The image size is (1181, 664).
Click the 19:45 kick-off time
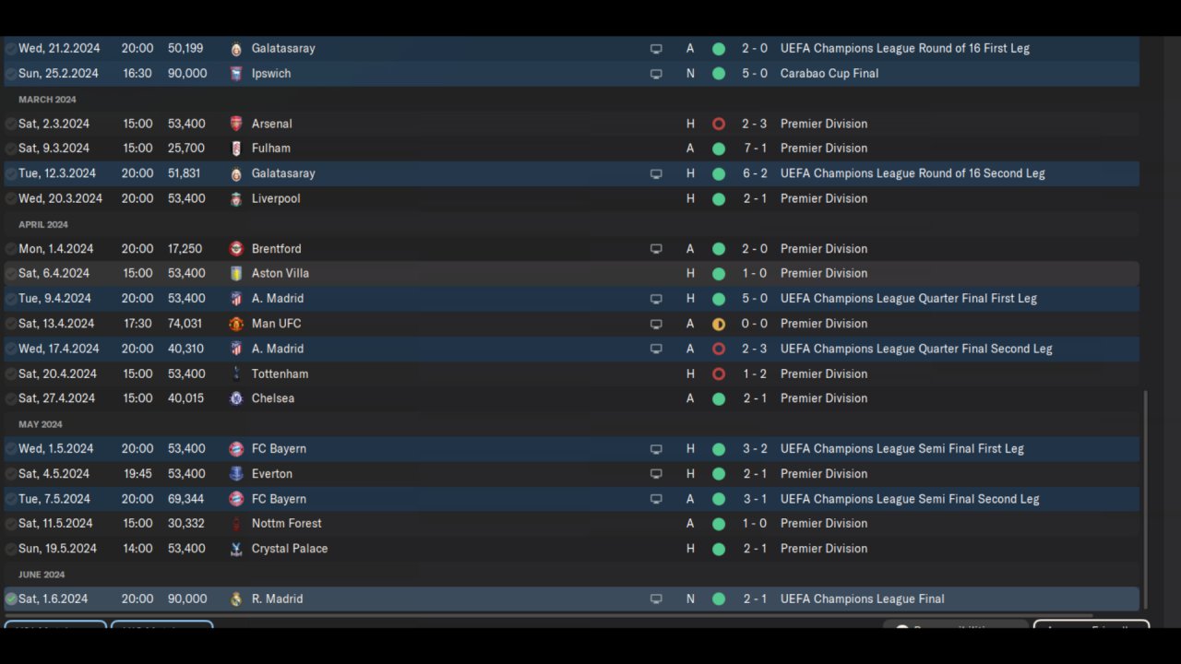point(138,473)
